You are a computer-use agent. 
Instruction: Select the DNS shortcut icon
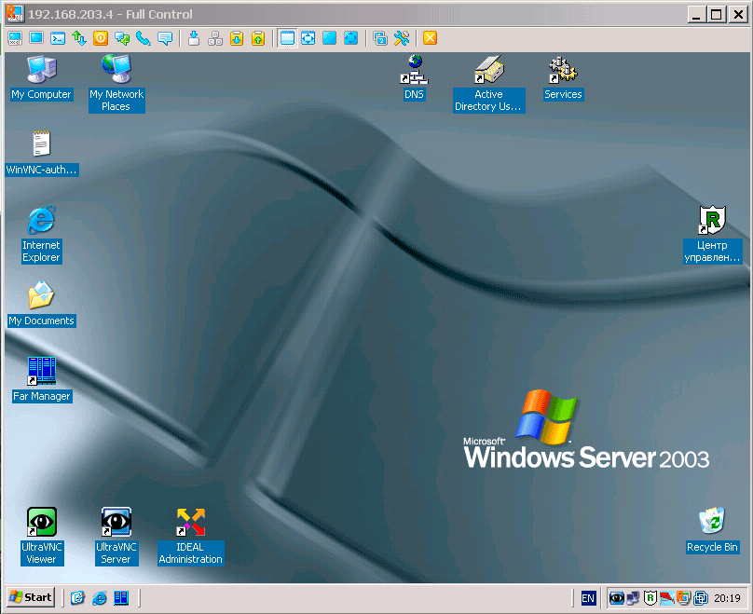click(x=414, y=77)
